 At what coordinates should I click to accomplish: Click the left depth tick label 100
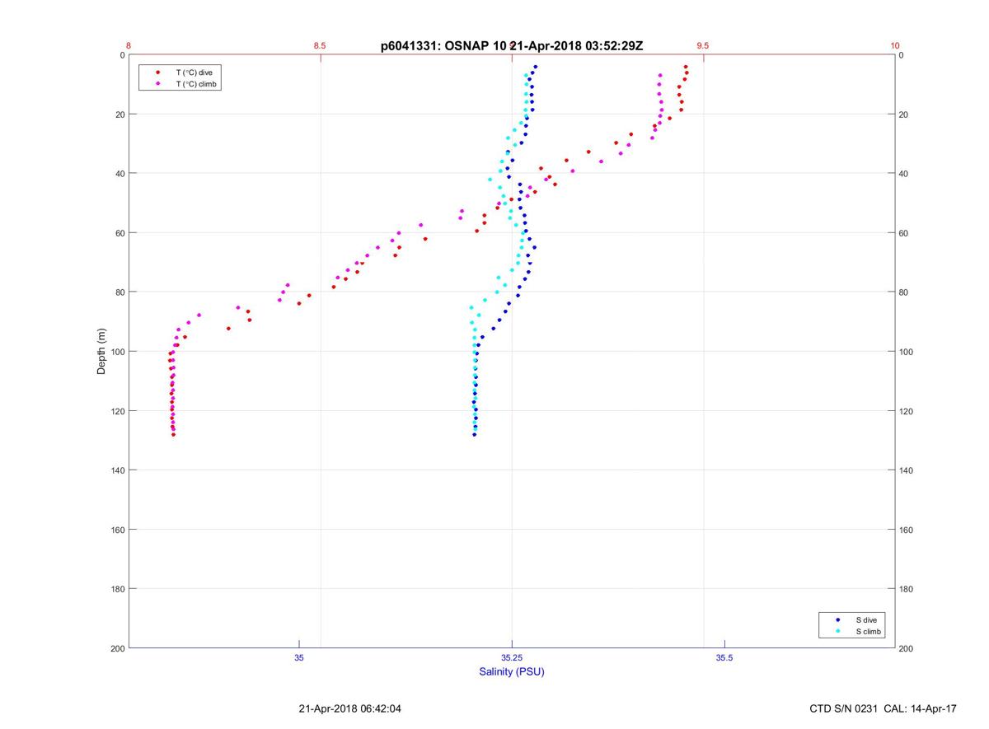coord(117,352)
